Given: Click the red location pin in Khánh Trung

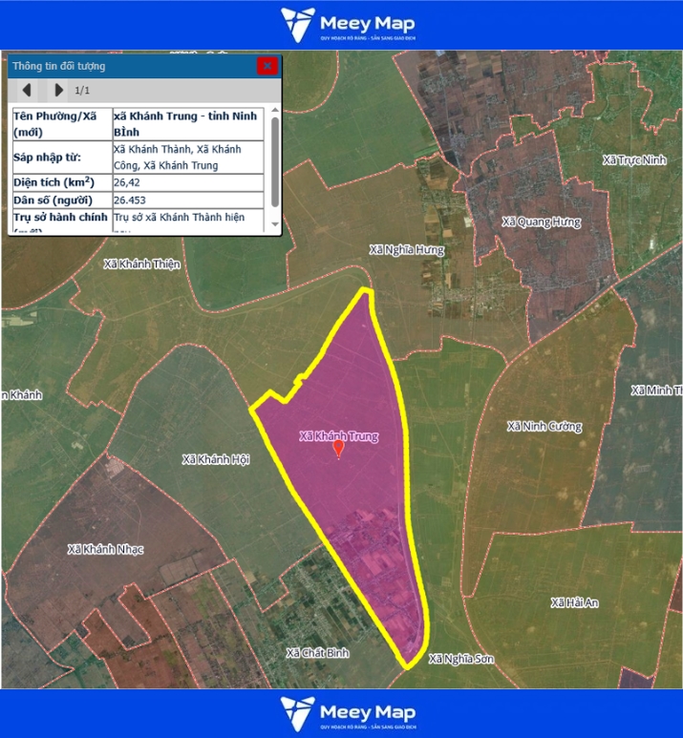Looking at the screenshot, I should click(338, 449).
